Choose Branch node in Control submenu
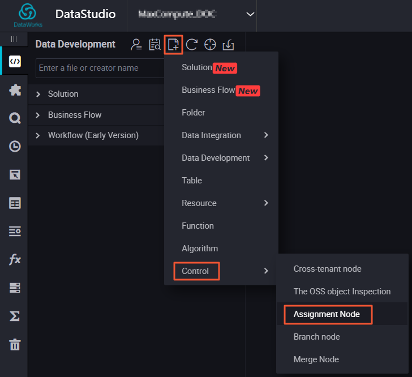The image size is (412, 377). (316, 337)
